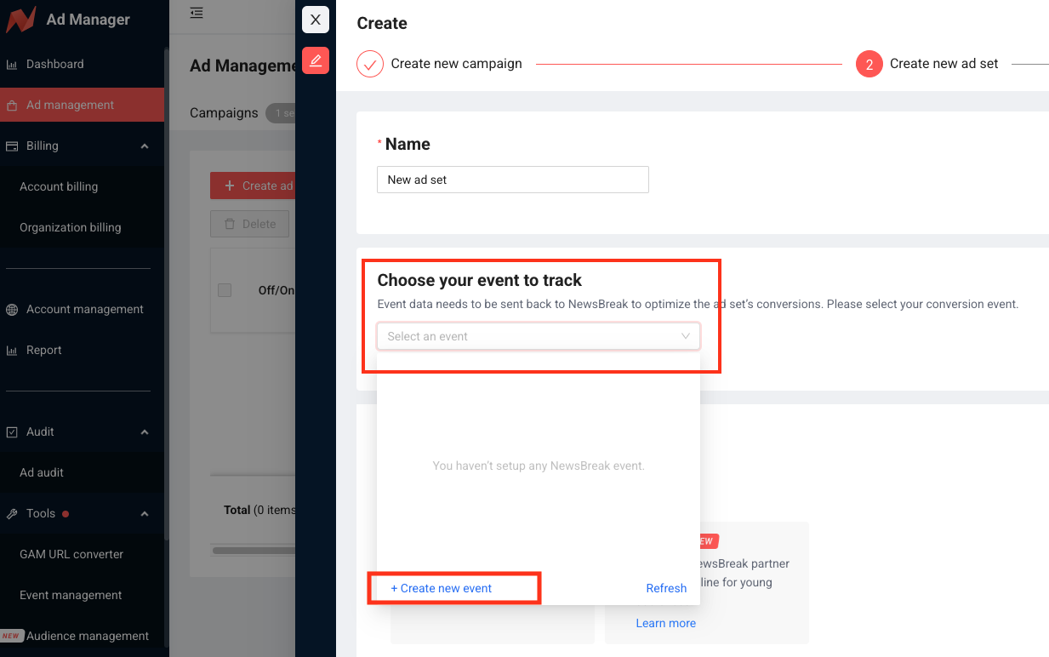Click the Dashboard chart icon
This screenshot has height=657, width=1049.
coord(12,65)
